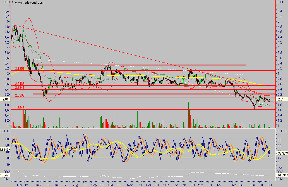
Task: Select the SSTOC indicator label on the left
Action: [5, 131]
